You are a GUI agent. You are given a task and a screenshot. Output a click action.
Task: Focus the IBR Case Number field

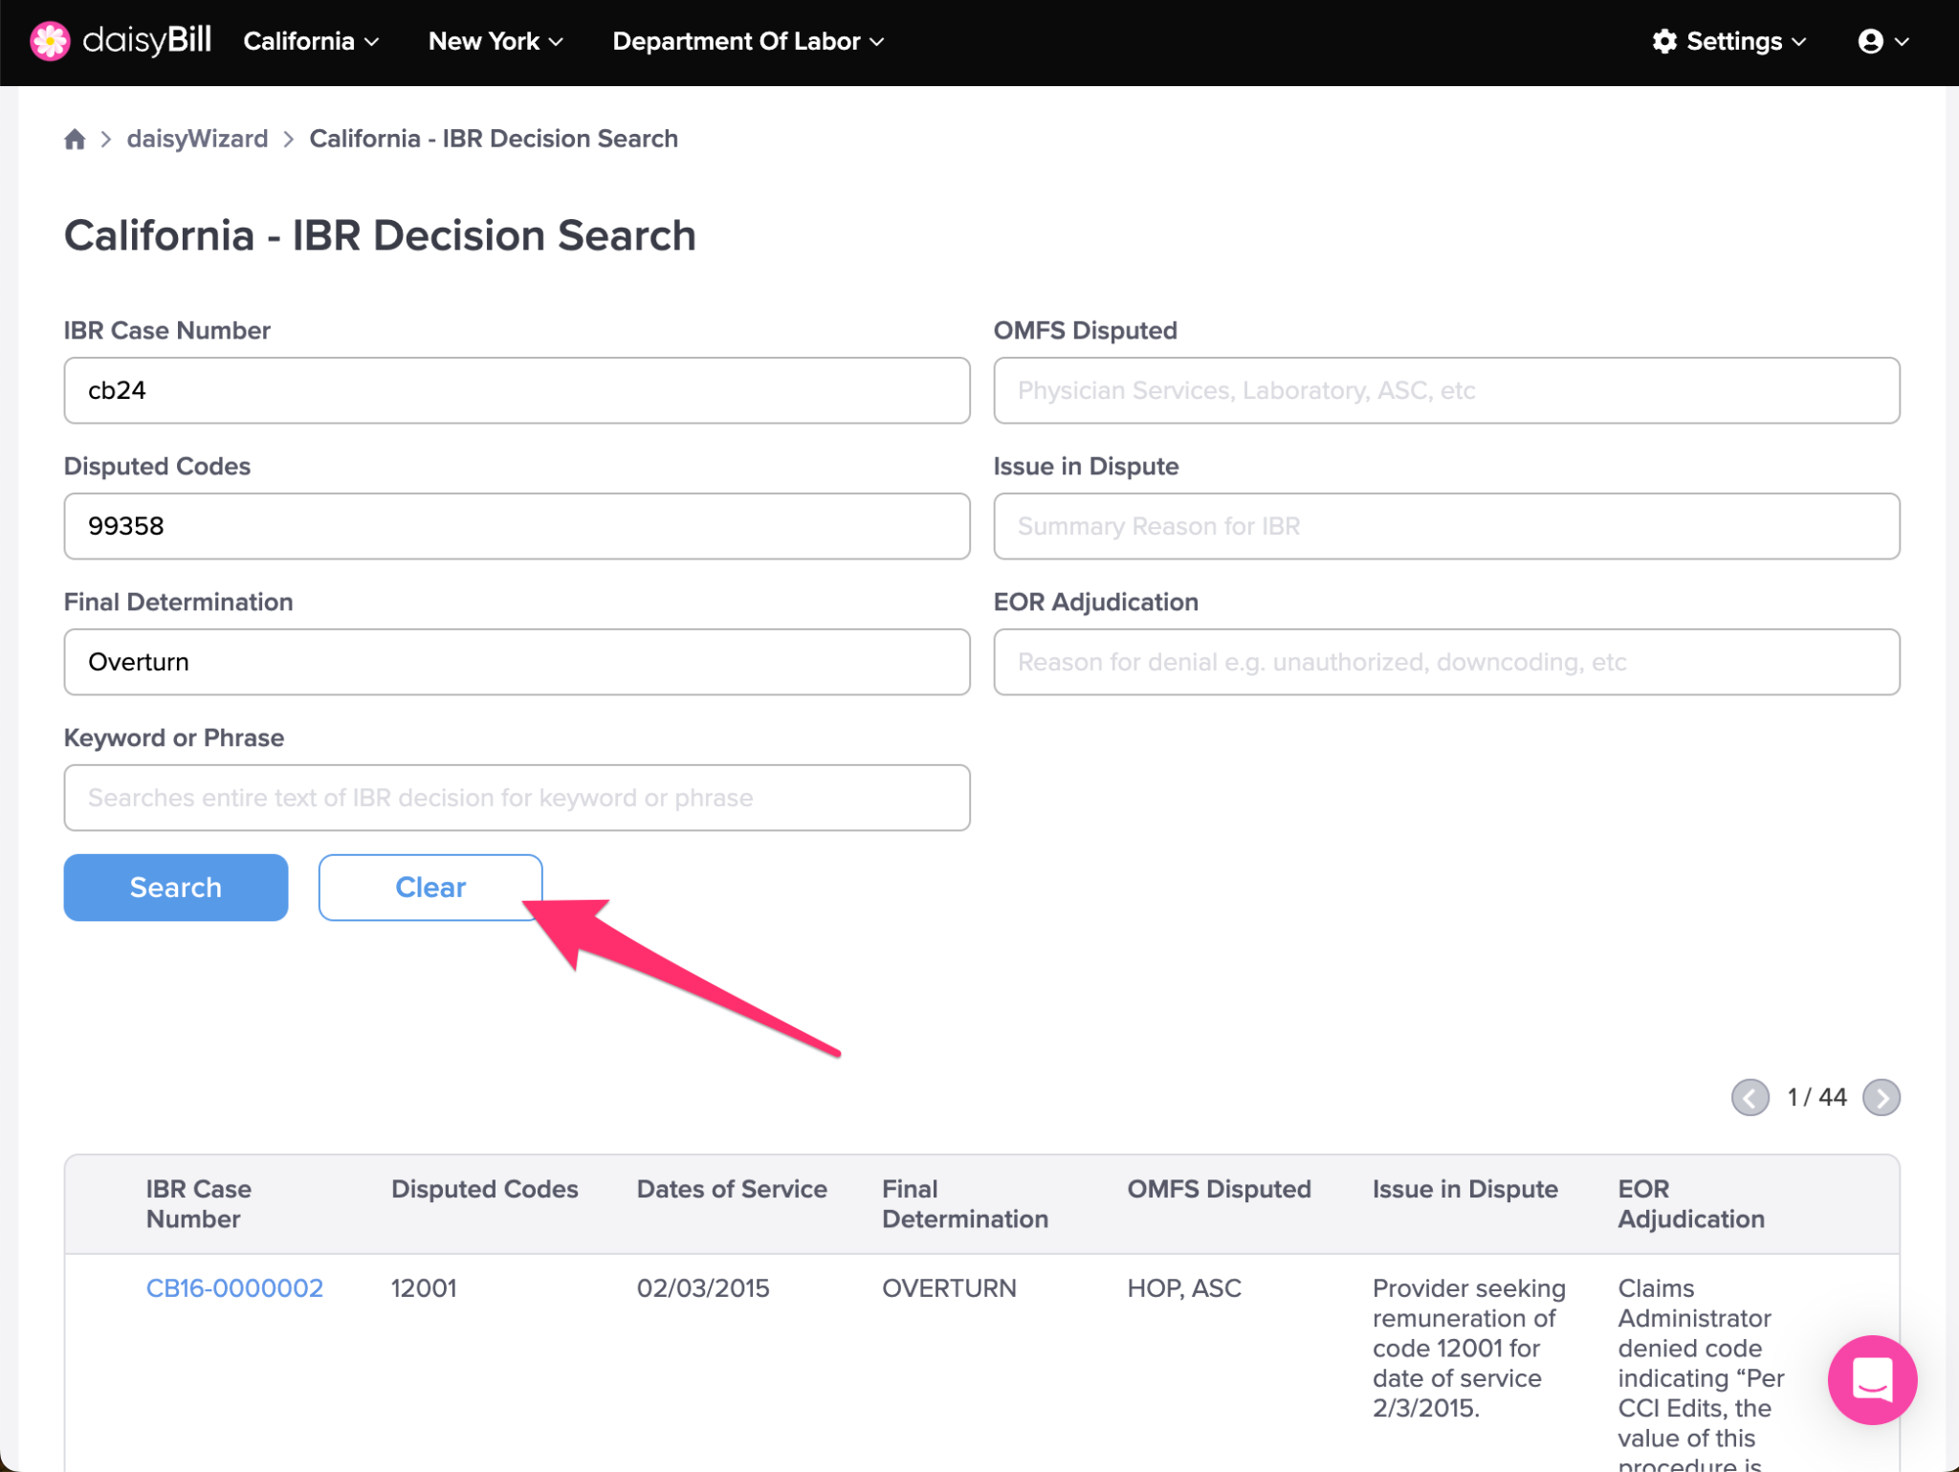point(517,390)
